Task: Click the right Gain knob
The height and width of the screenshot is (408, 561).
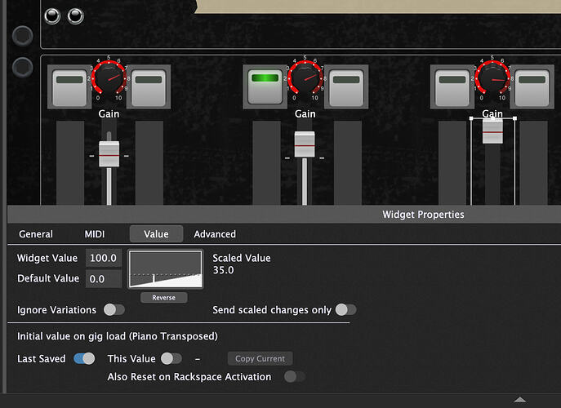Action: coord(492,78)
